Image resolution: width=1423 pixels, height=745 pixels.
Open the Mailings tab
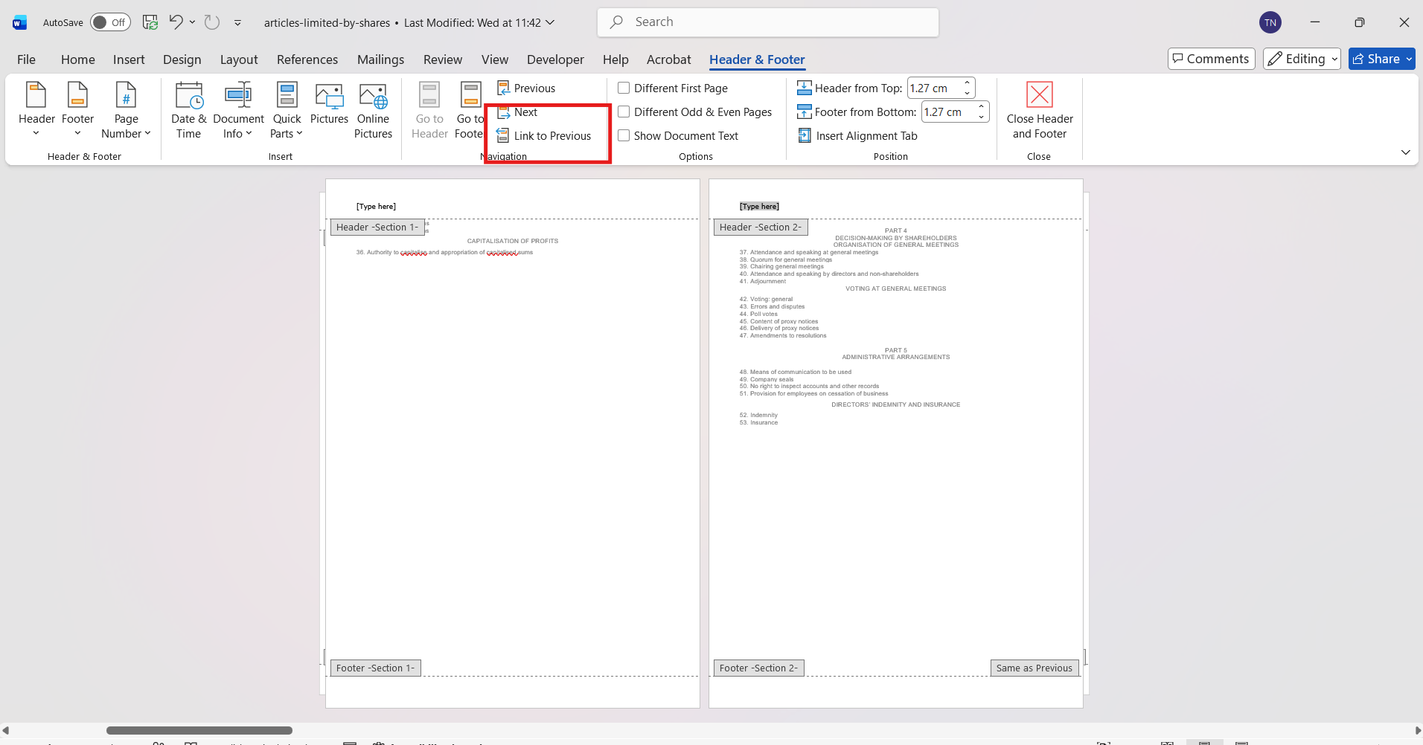pos(381,59)
